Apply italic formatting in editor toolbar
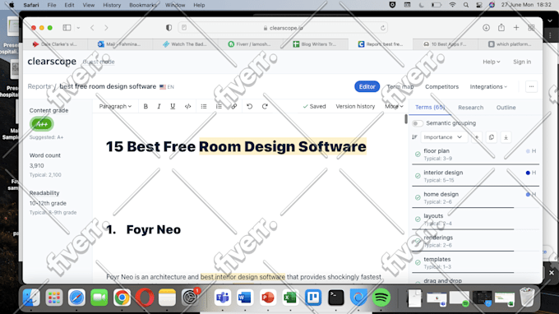The width and height of the screenshot is (559, 314). click(x=159, y=106)
